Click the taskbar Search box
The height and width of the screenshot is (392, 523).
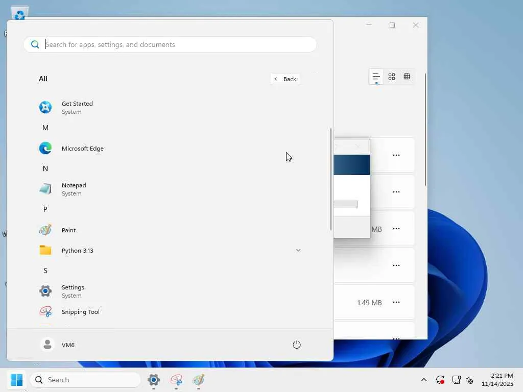(x=85, y=380)
